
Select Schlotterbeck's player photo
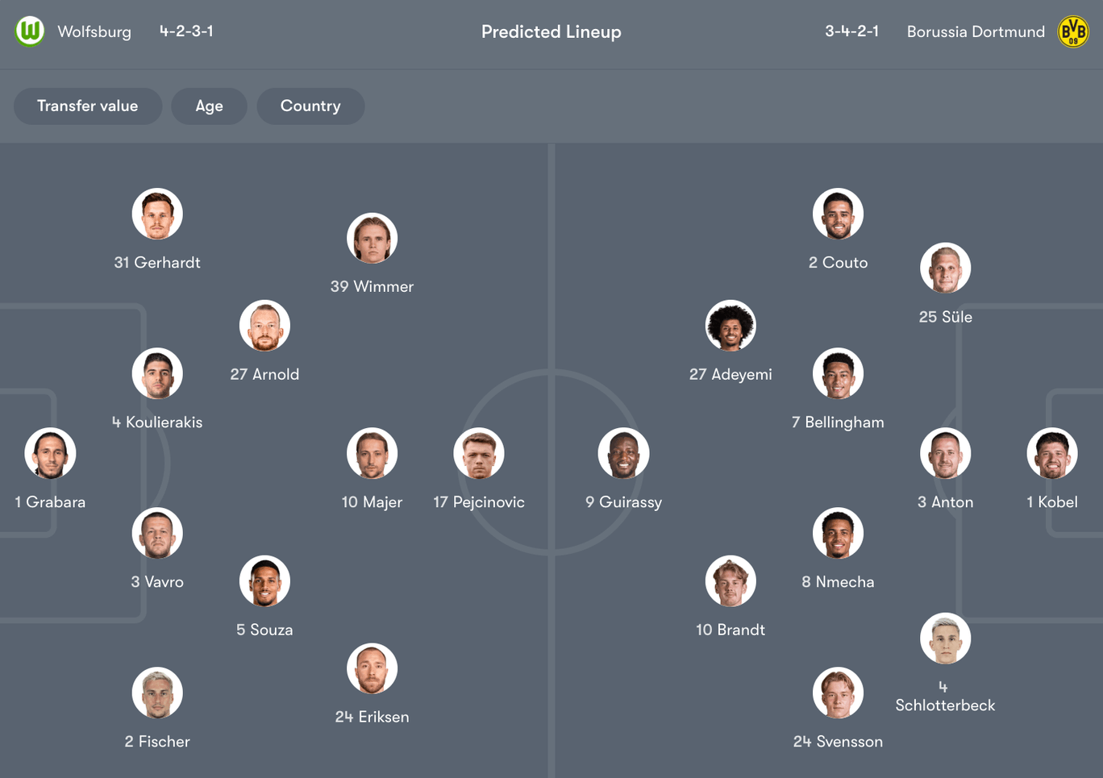click(945, 639)
